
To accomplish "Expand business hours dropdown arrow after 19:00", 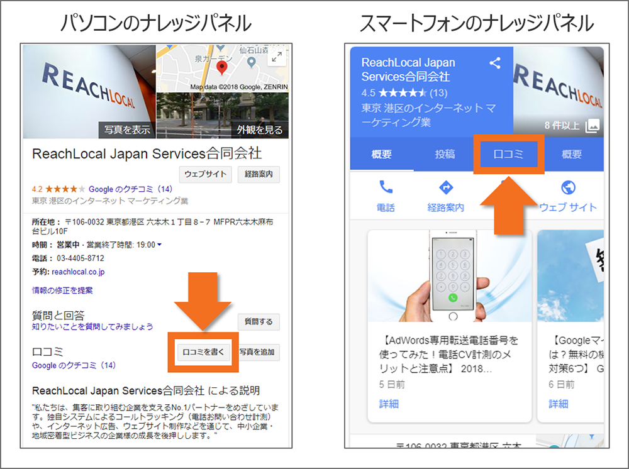I will [x=159, y=245].
